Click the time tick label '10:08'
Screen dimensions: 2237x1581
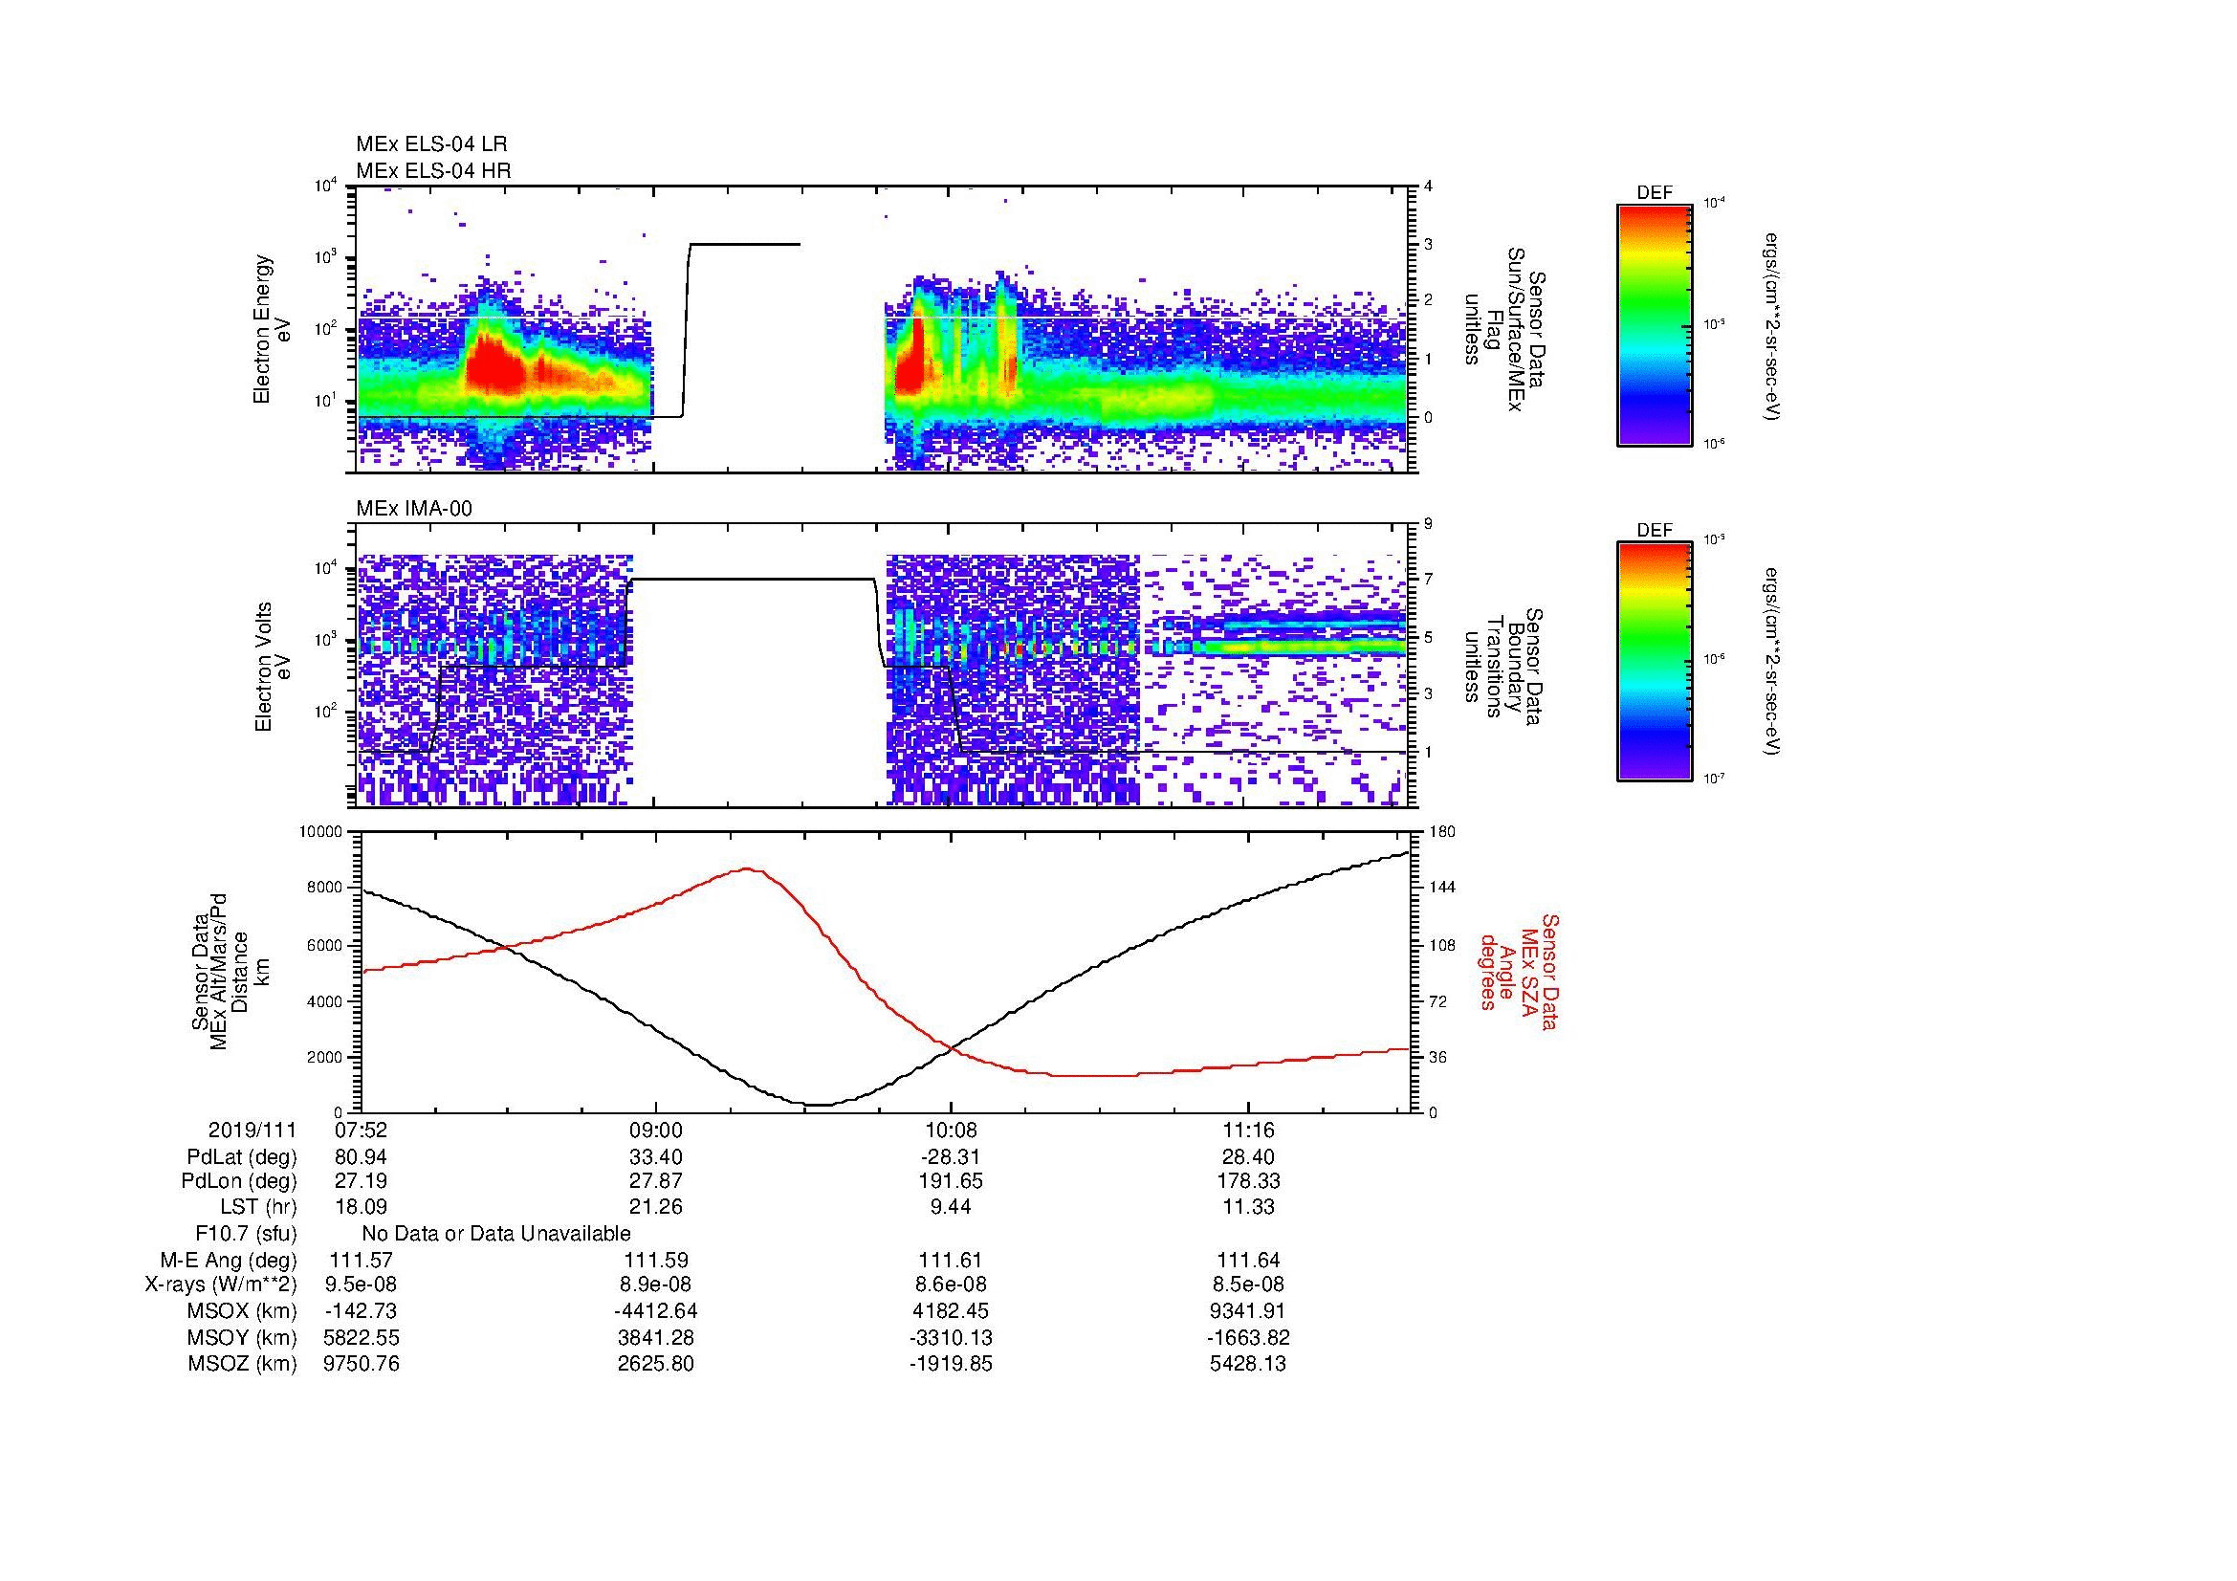pos(951,1131)
